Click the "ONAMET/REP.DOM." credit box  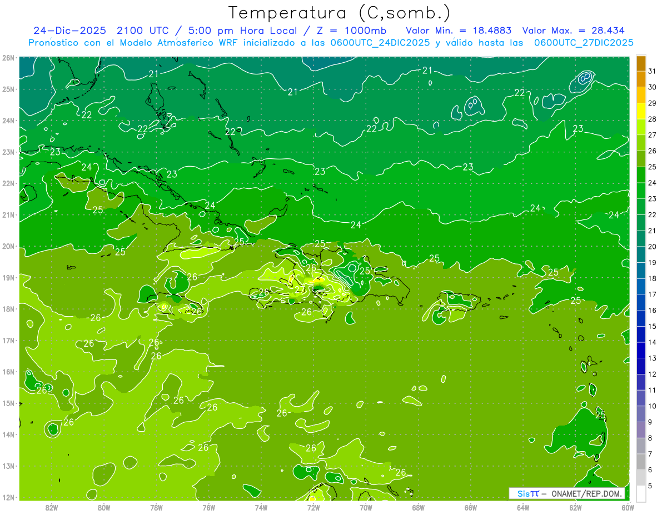pyautogui.click(x=567, y=493)
